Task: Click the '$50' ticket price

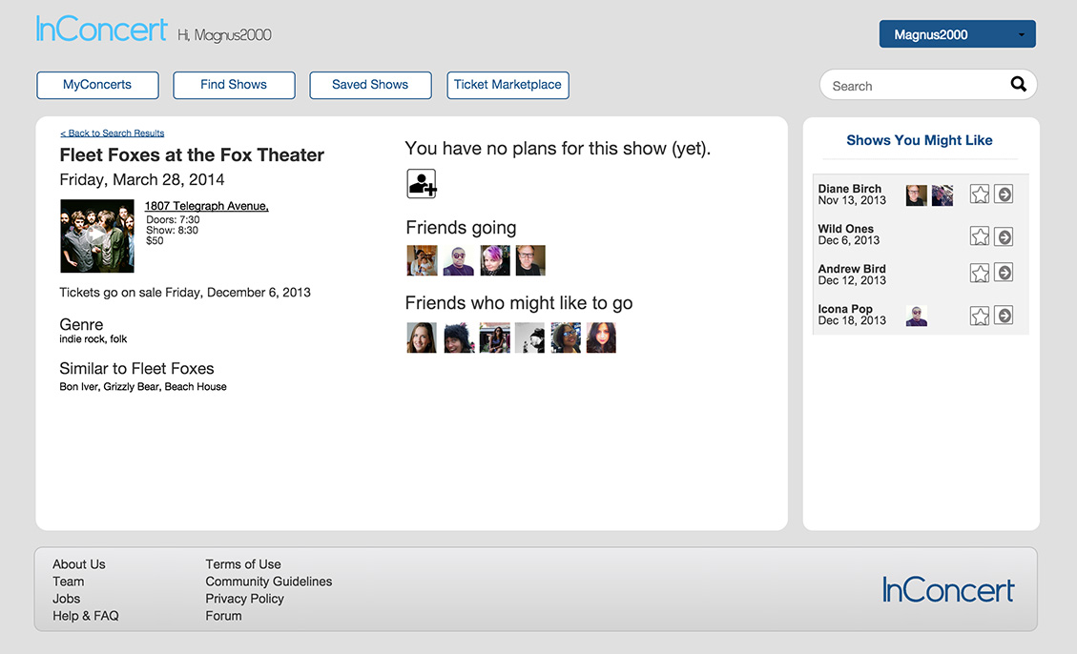Action: pyautogui.click(x=155, y=240)
